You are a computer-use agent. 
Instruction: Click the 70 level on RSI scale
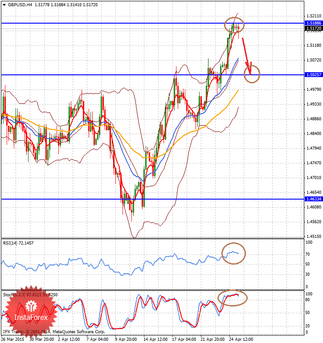pos(307,254)
